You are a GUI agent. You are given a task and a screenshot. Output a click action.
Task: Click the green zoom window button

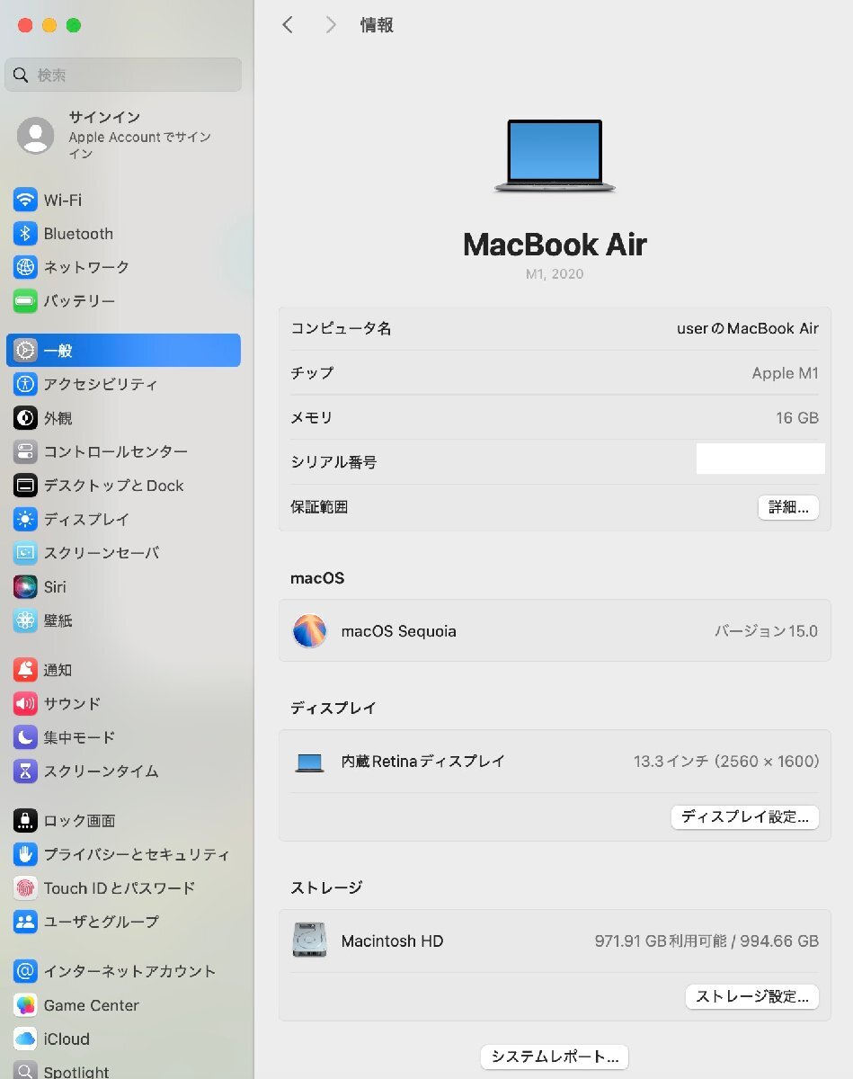click(x=74, y=25)
